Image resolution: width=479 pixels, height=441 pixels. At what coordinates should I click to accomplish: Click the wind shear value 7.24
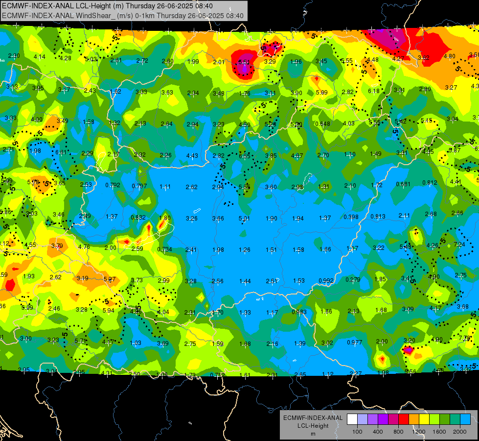[459, 244]
